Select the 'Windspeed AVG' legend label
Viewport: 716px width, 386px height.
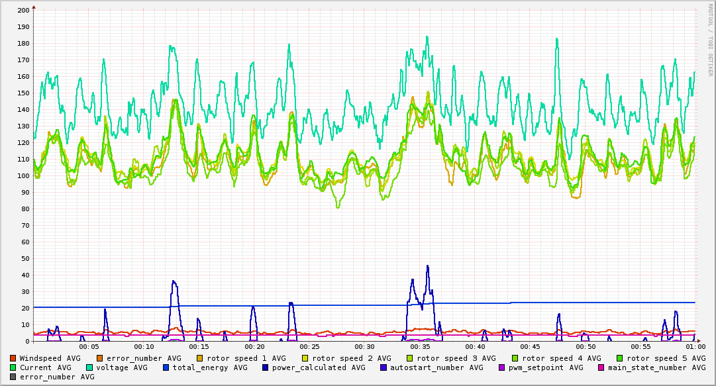coord(50,359)
